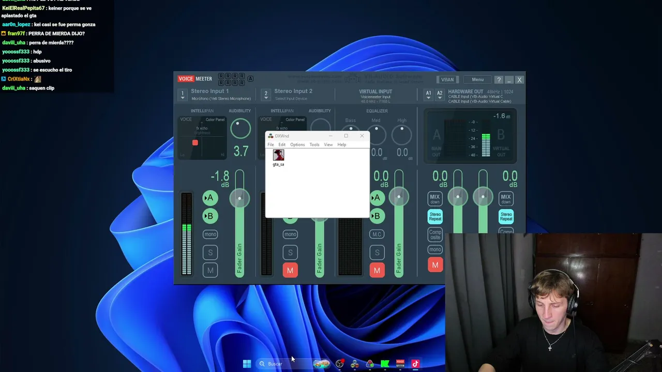Maximize the DXWnd window
Image resolution: width=662 pixels, height=372 pixels.
[x=346, y=136]
